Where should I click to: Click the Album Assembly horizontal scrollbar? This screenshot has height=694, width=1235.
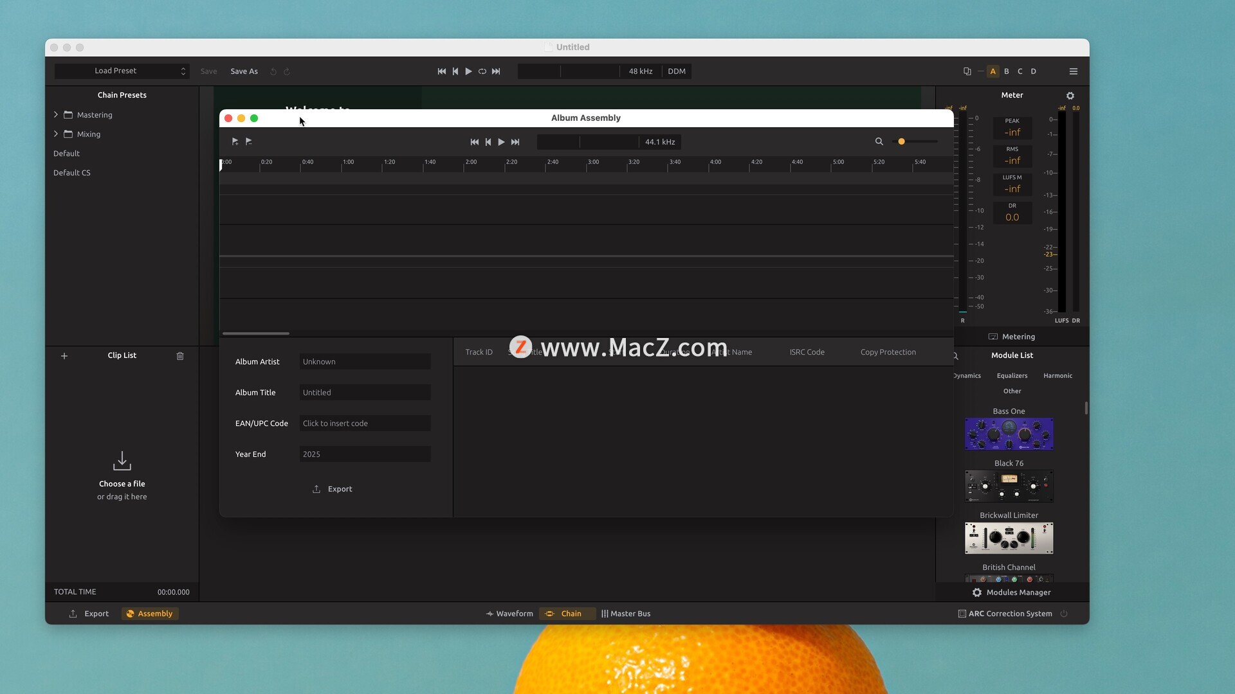[x=256, y=334]
